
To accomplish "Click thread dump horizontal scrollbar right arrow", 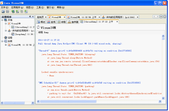I will point(160,101).
